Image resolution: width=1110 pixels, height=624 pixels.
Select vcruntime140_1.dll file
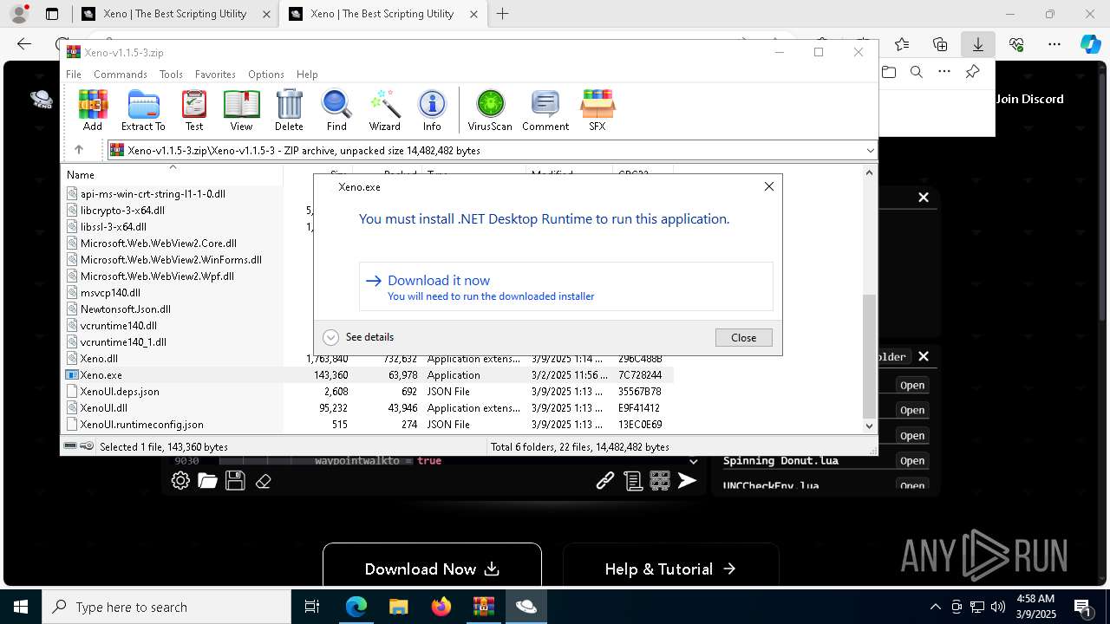click(123, 342)
